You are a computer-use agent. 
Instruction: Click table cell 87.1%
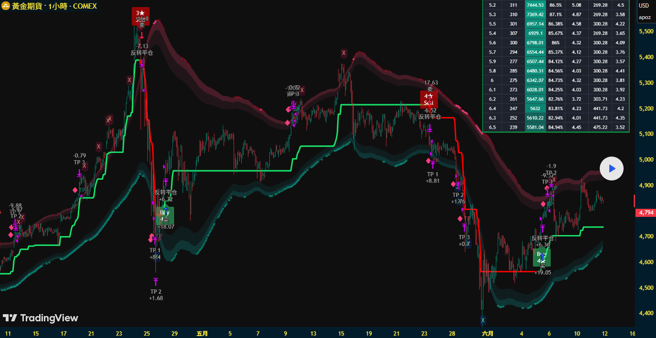555,14
